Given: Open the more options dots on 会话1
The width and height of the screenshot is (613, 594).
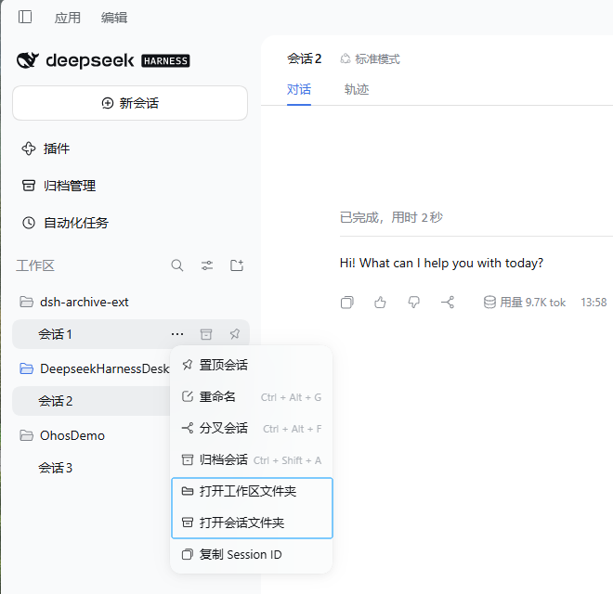Looking at the screenshot, I should tap(177, 334).
